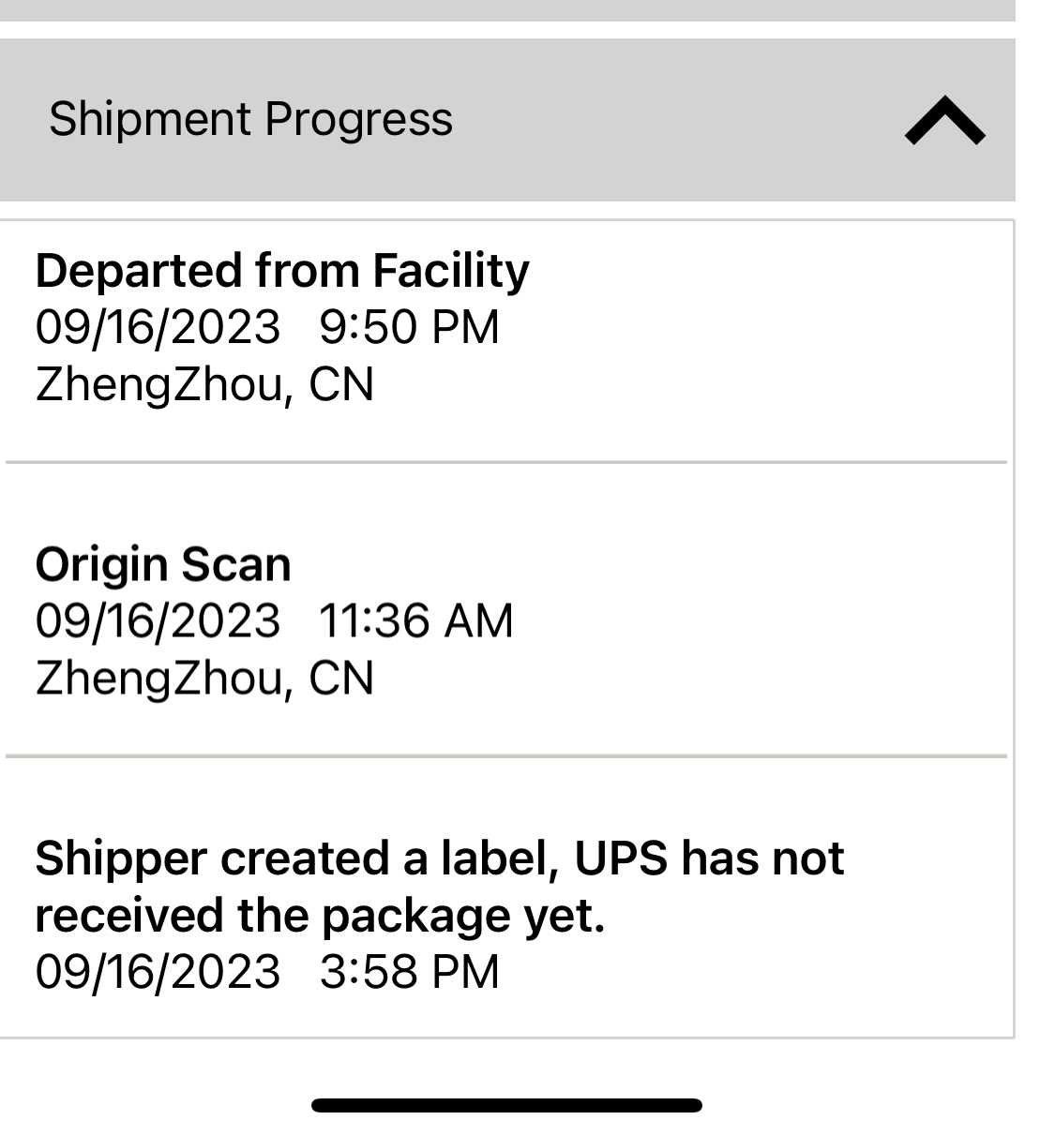Tap the received the package yet line
Image resolution: width=1055 pixels, height=1135 pixels.
[x=320, y=916]
